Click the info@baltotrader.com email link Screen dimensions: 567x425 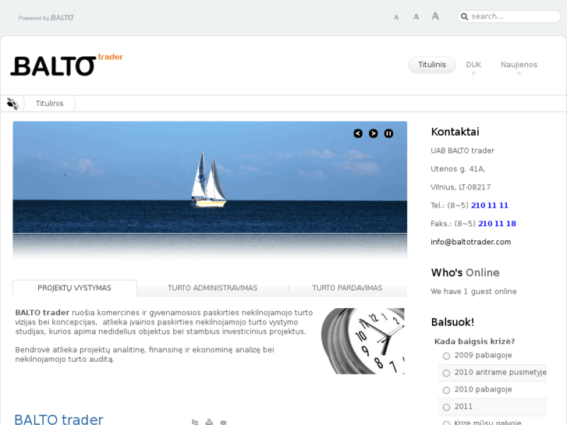pyautogui.click(x=471, y=242)
